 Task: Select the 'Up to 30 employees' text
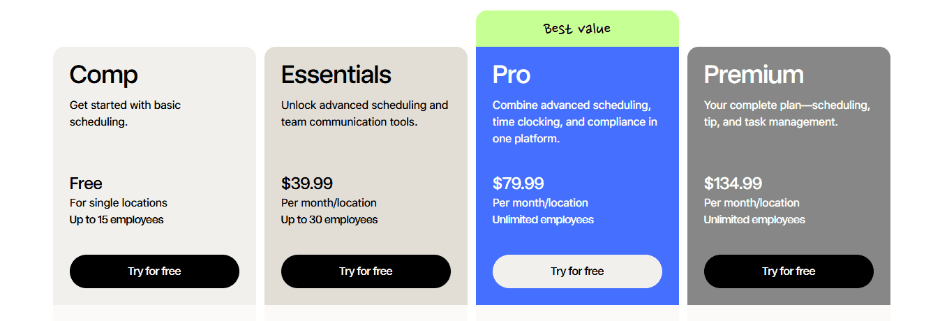pyautogui.click(x=329, y=220)
